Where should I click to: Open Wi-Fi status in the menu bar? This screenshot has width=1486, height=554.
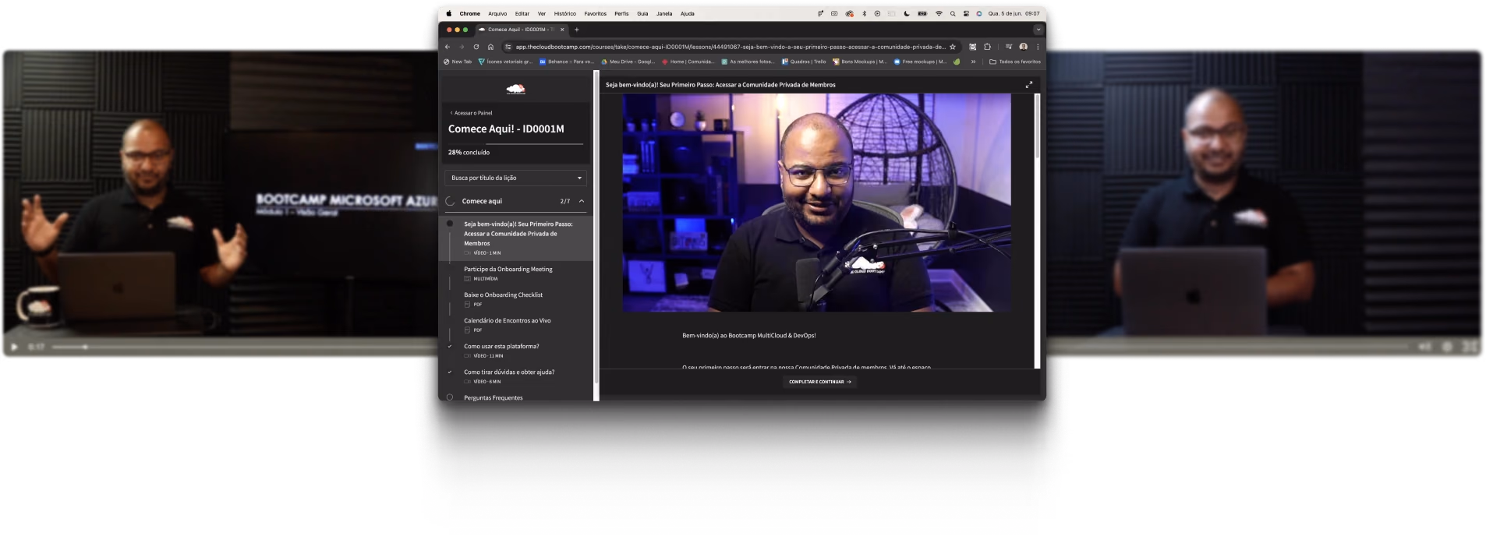[x=939, y=13]
